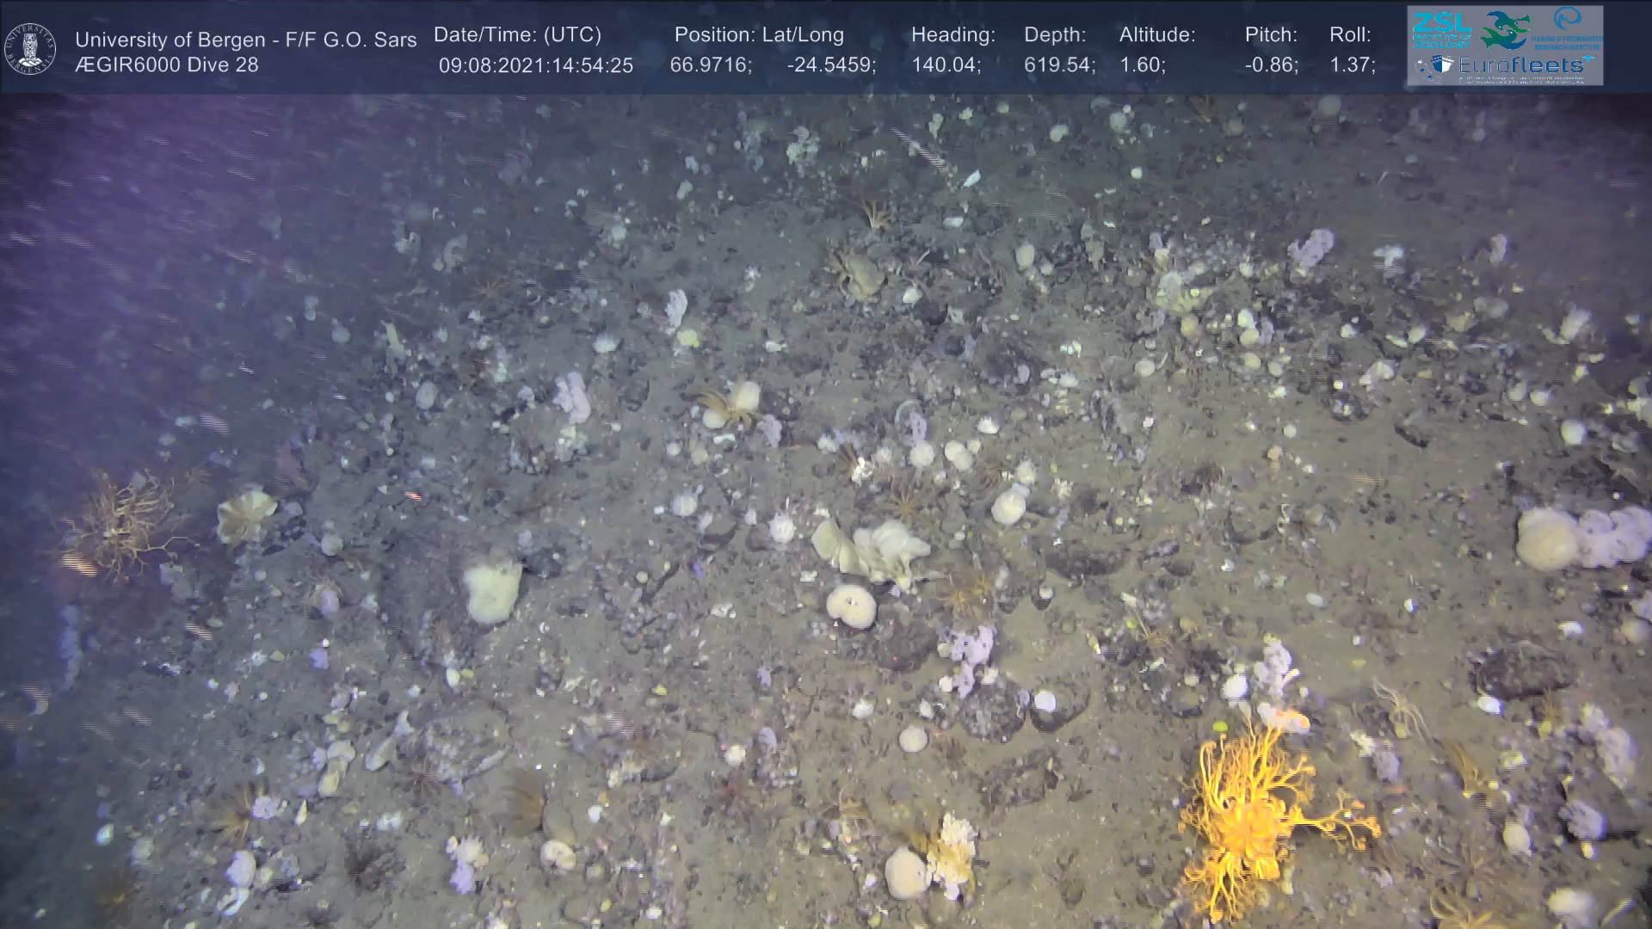Click the green-blue fish swirl logo

(x=1505, y=29)
